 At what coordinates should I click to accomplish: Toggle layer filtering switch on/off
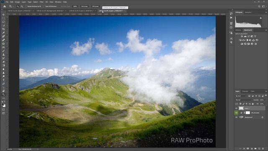(266, 96)
